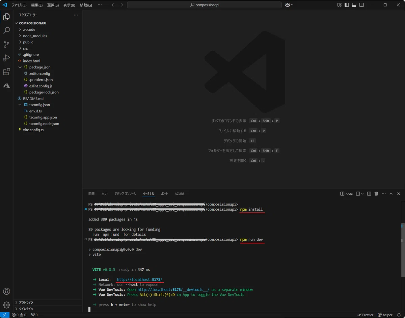Expand the タイムライン section

tap(48, 309)
